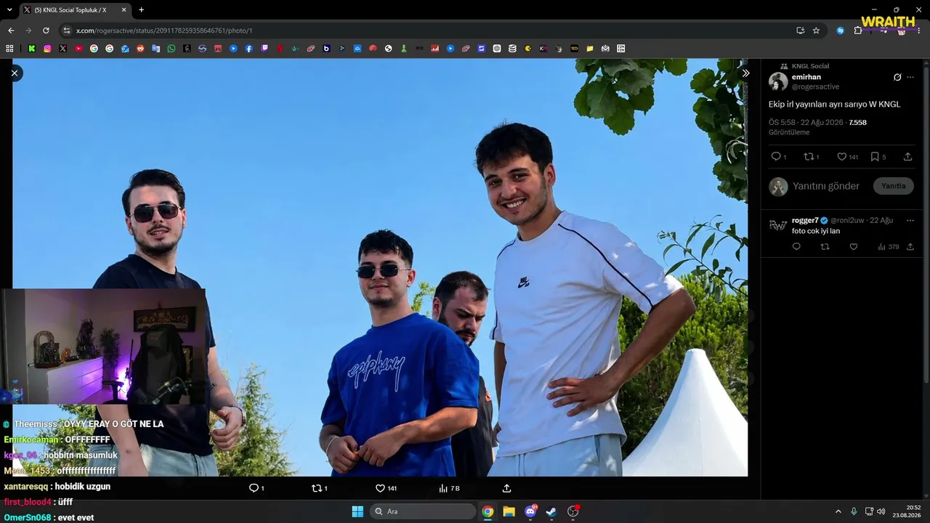Image resolution: width=930 pixels, height=523 pixels.
Task: Collapse the tweet sidebar with the double chevron
Action: (x=745, y=73)
